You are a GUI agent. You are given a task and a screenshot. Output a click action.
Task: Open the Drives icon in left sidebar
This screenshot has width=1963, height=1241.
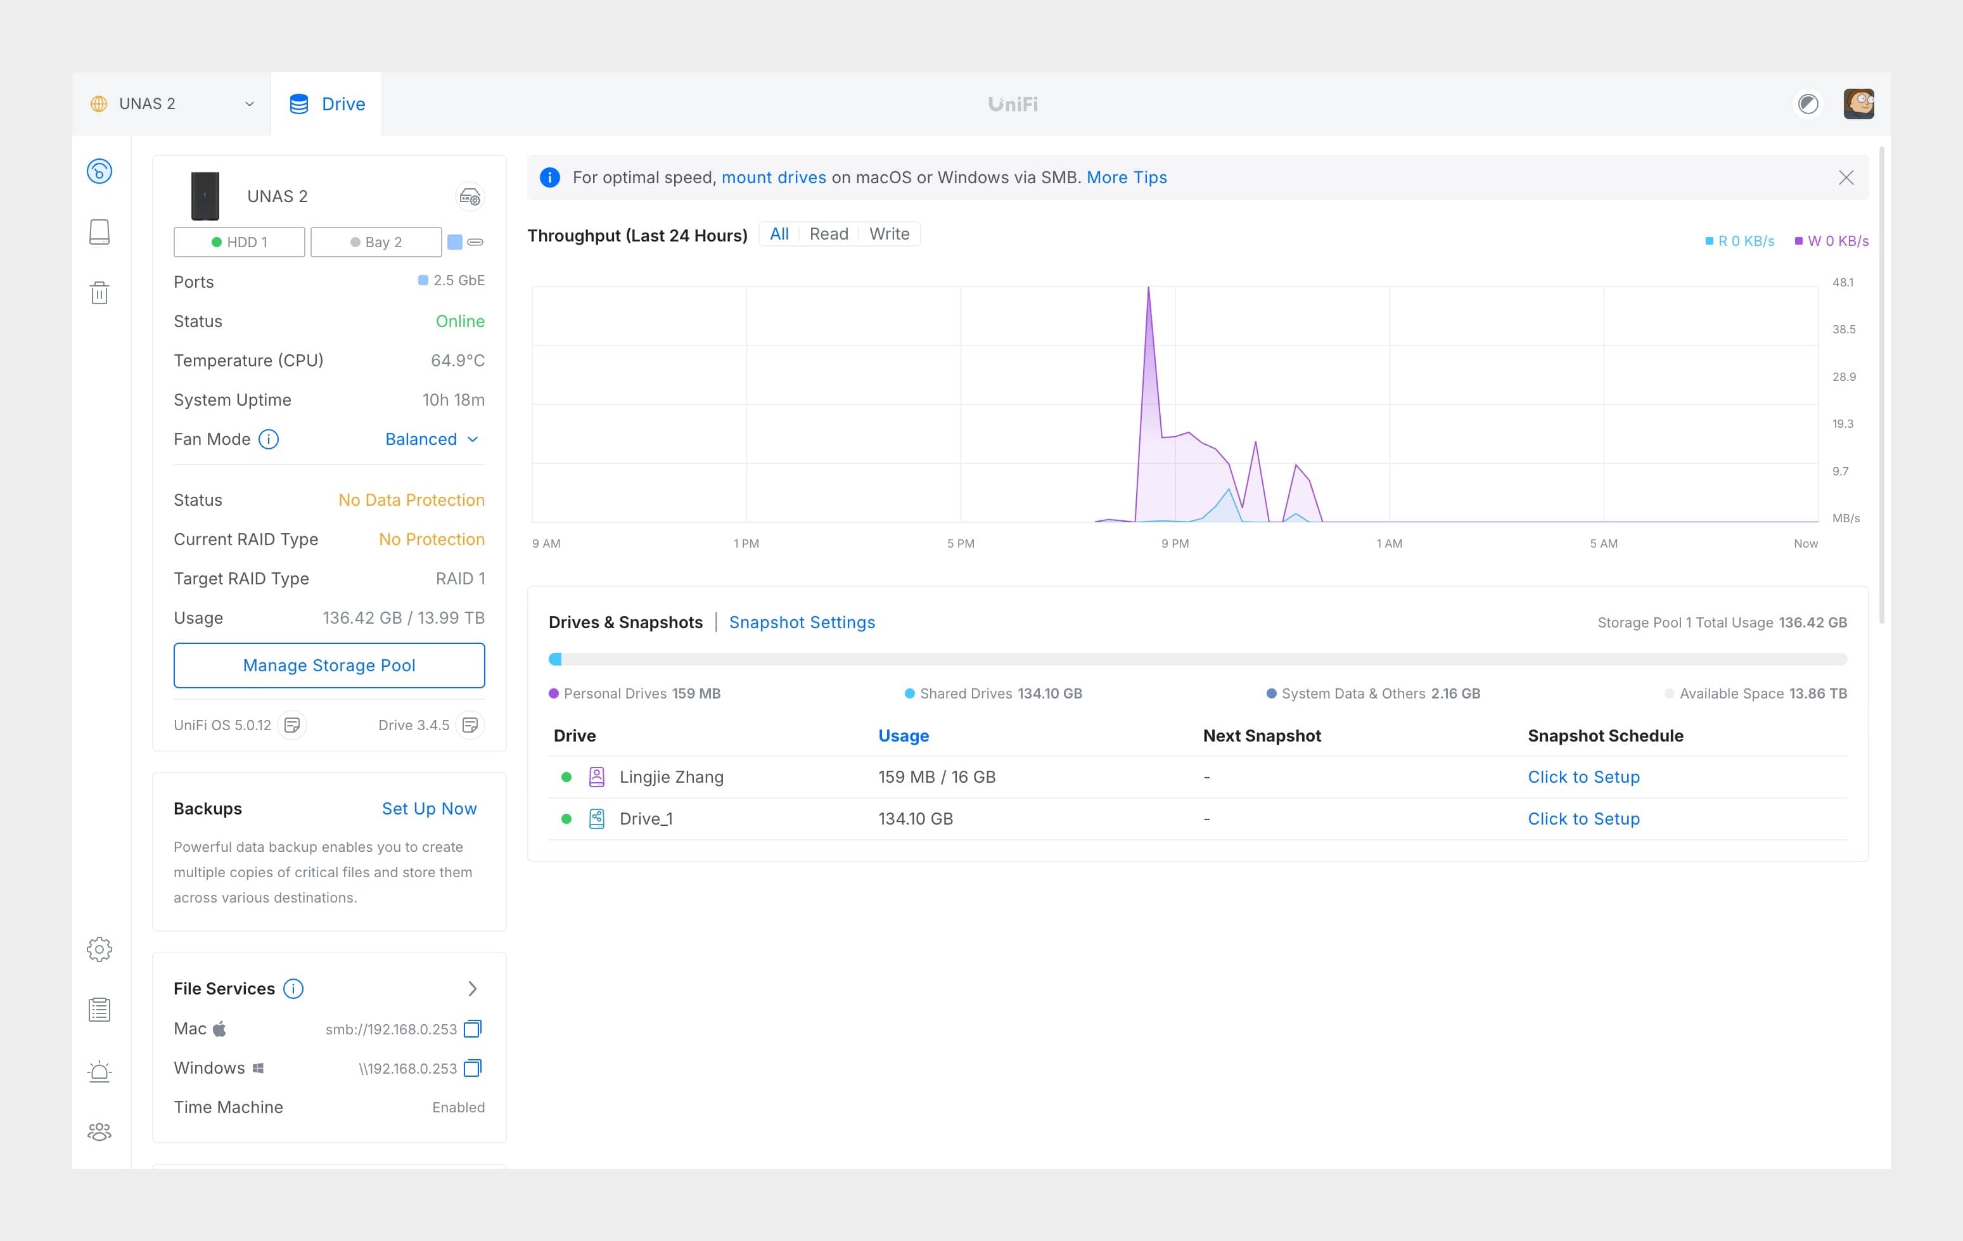point(99,233)
